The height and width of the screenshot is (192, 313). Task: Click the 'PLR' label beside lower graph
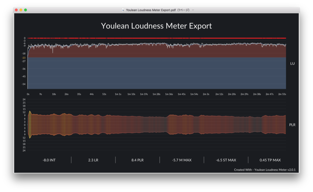(x=292, y=124)
